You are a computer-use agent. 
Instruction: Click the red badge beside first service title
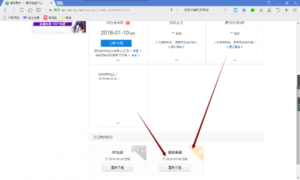[x=127, y=23]
